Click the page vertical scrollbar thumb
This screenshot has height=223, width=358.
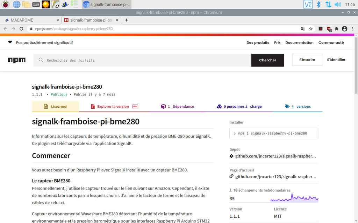tap(356, 65)
